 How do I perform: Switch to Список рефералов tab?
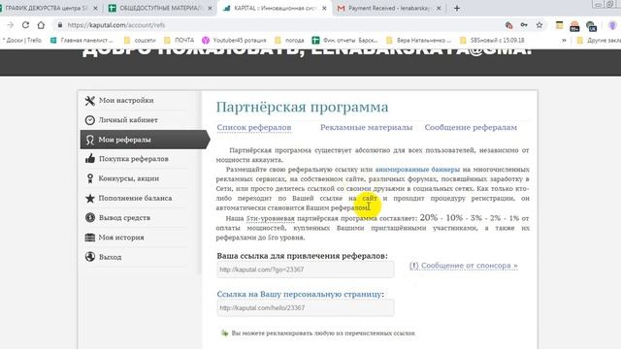[254, 127]
